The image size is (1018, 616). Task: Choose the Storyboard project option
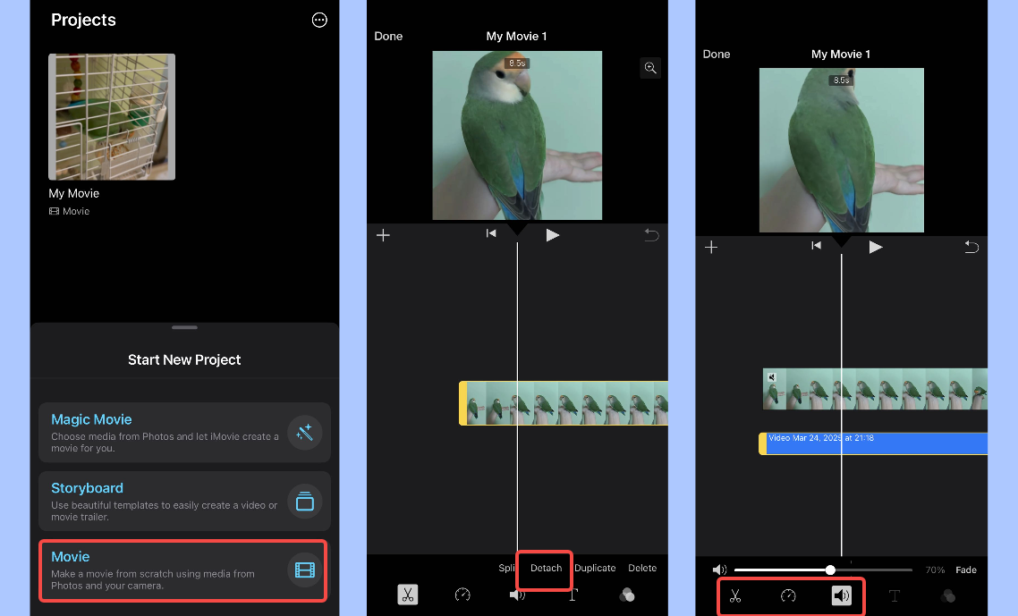point(184,501)
